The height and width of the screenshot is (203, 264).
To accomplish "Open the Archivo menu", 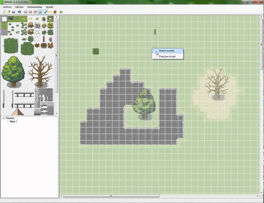I will pos(7,7).
